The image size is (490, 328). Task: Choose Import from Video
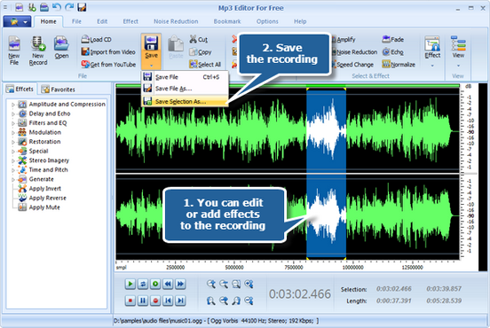click(108, 52)
